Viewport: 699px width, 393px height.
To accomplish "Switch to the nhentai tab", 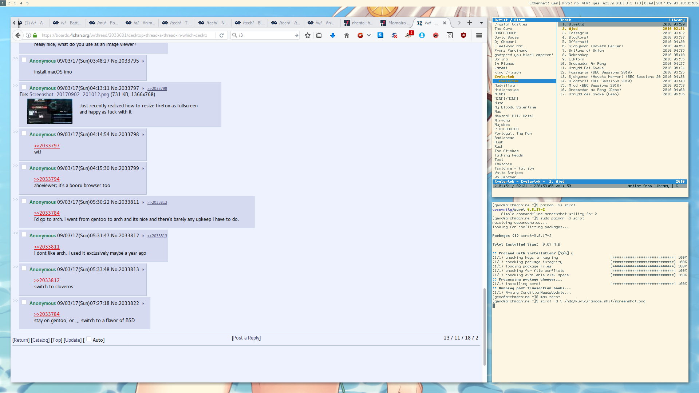I will coord(359,23).
